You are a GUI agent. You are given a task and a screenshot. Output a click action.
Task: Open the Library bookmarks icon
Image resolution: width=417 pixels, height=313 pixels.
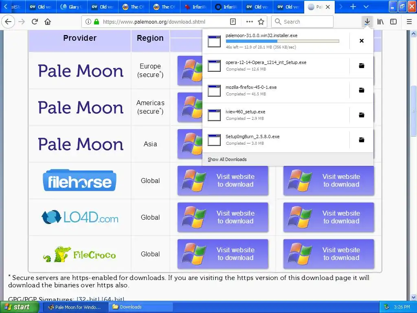point(380,22)
